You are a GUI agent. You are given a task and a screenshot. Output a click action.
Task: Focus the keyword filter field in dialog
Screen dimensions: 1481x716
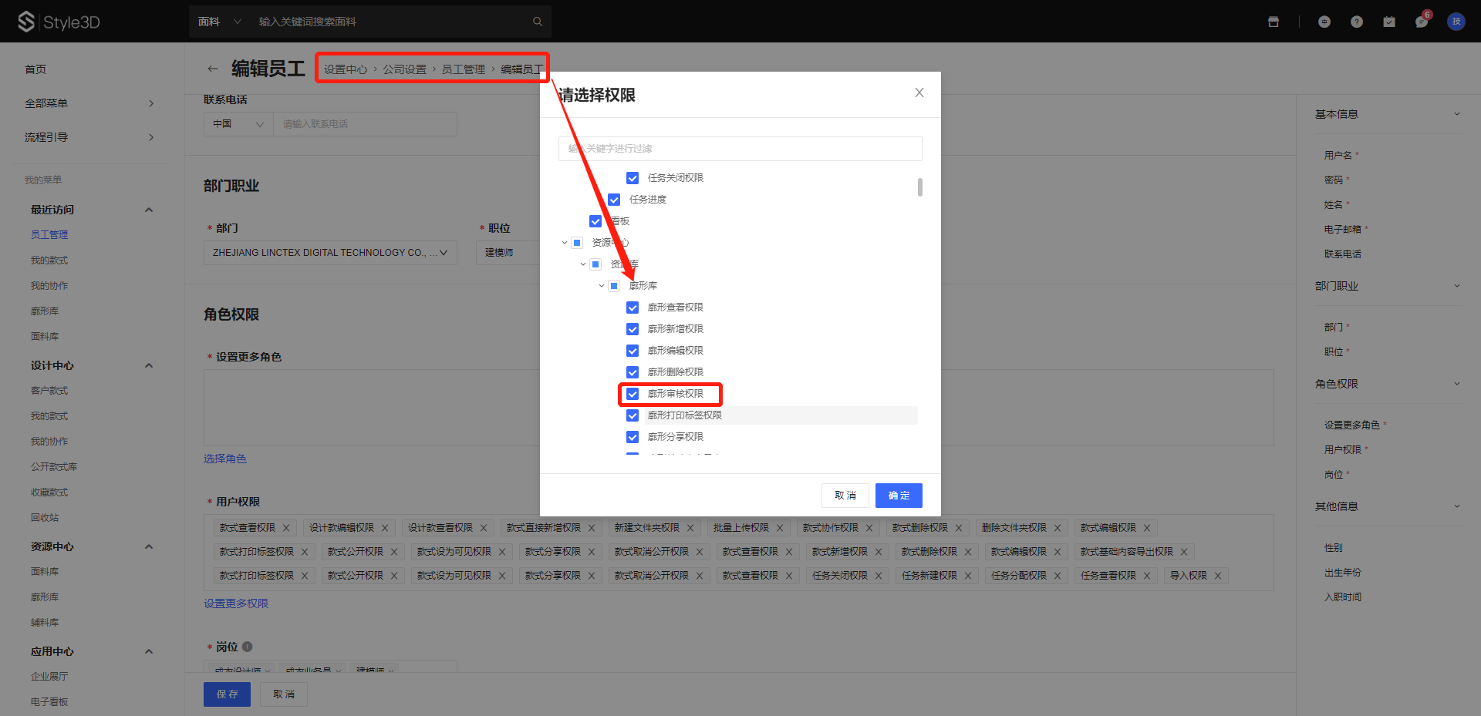tap(740, 149)
